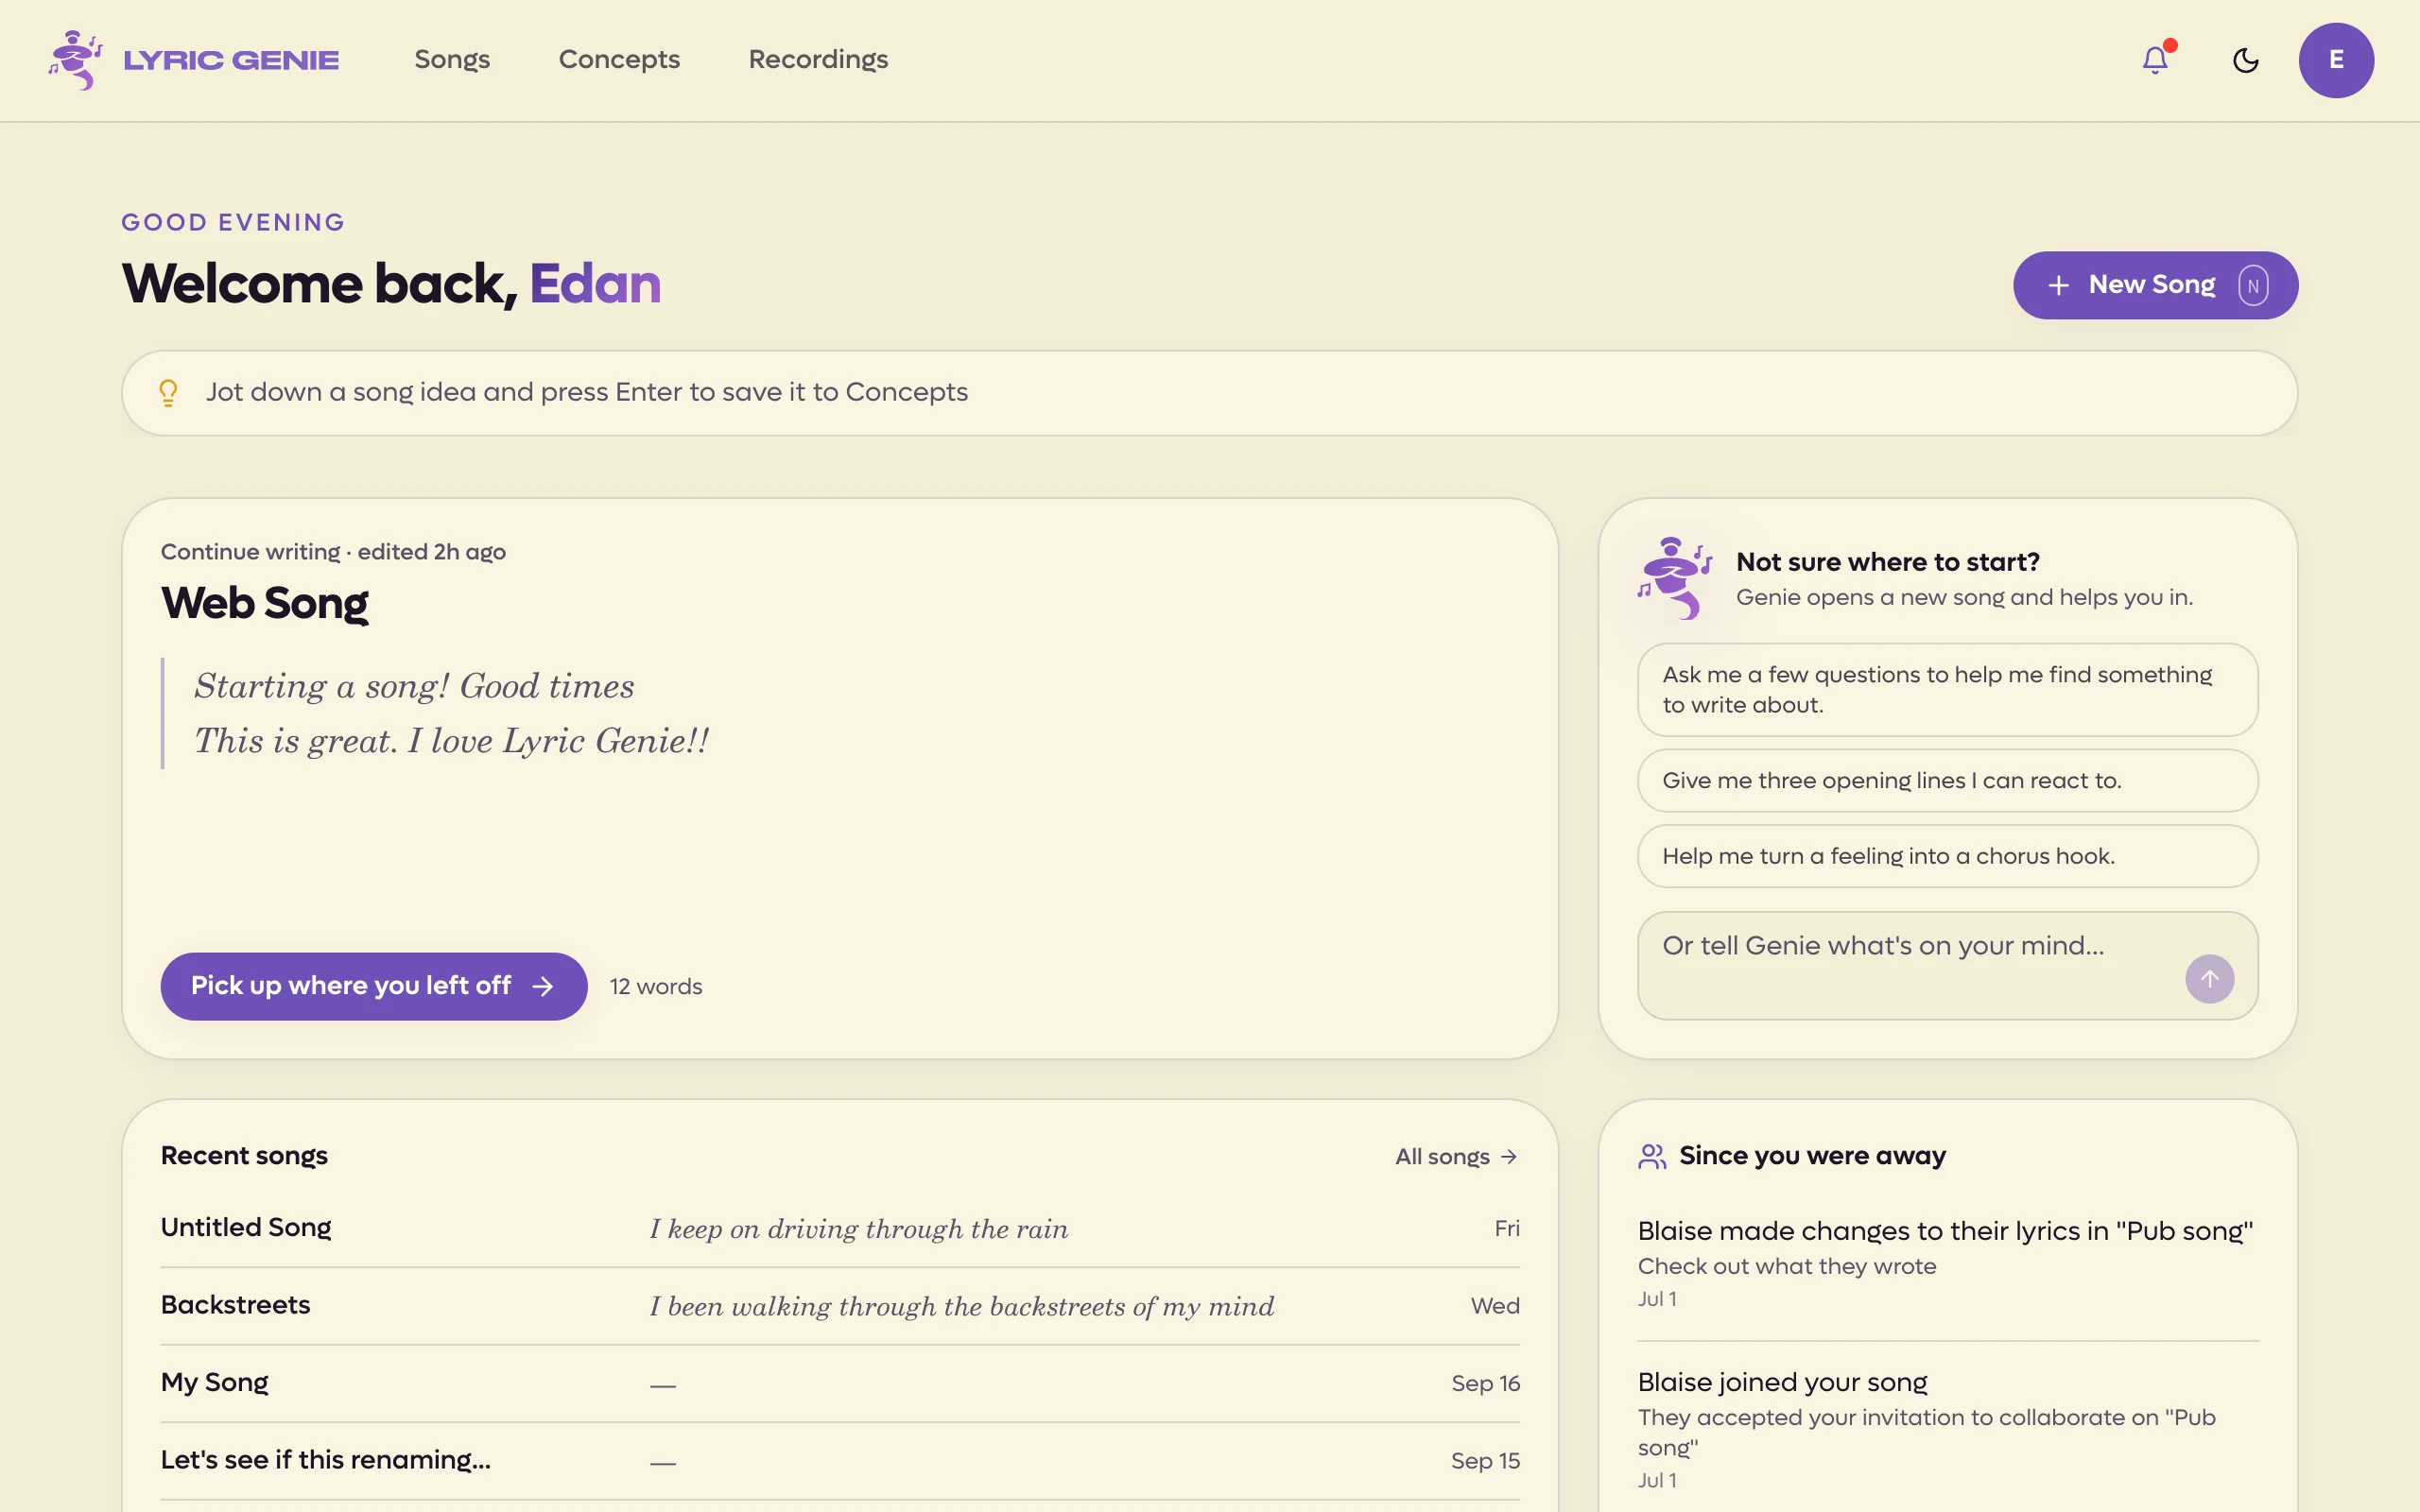Click Check out what they wrote

click(1787, 1267)
